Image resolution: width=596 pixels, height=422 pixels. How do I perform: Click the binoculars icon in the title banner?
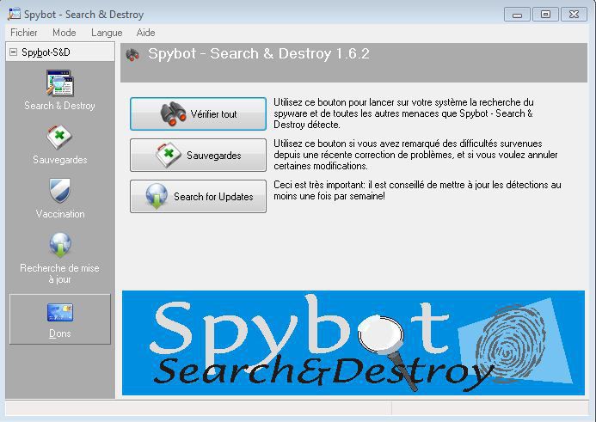(132, 55)
